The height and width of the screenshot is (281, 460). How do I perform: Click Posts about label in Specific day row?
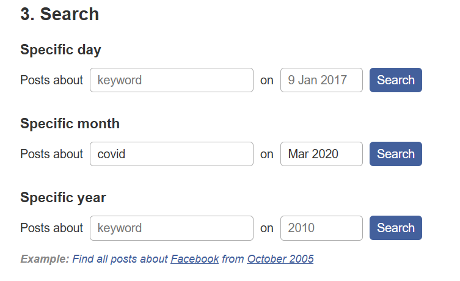(51, 80)
